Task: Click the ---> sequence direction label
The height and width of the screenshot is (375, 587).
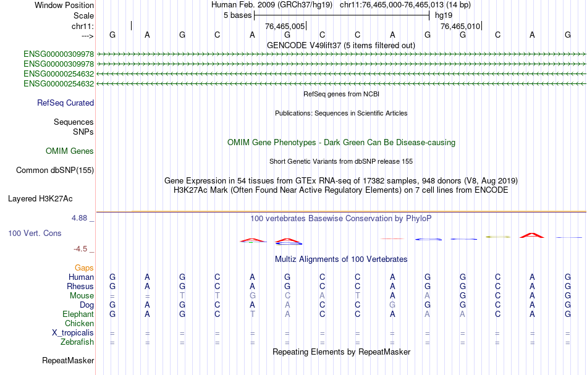Action: [x=87, y=36]
